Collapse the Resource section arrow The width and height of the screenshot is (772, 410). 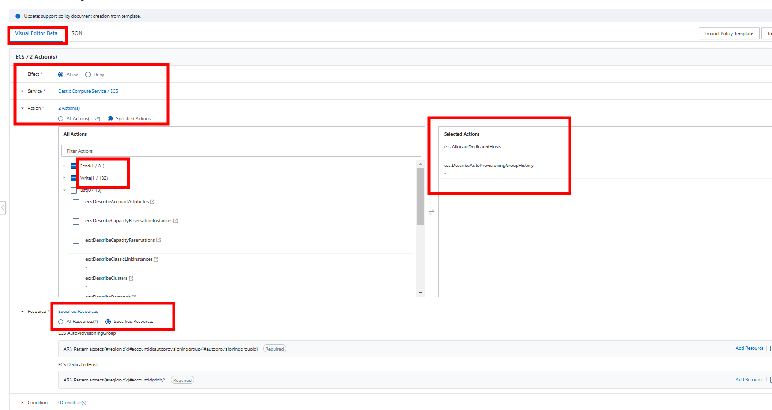click(x=22, y=312)
